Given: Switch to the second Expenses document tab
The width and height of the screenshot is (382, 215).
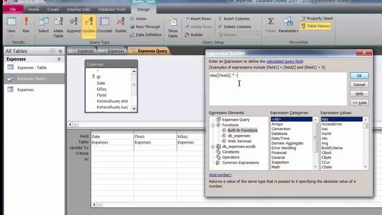Looking at the screenshot, I should pyautogui.click(x=112, y=51).
